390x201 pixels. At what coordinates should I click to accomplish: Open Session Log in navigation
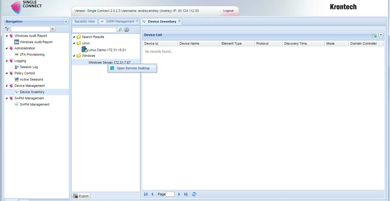click(29, 67)
